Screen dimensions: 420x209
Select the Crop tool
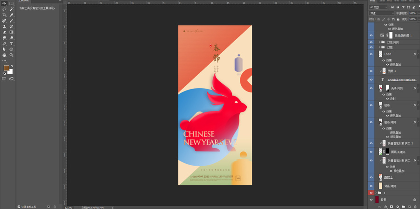coord(4,15)
